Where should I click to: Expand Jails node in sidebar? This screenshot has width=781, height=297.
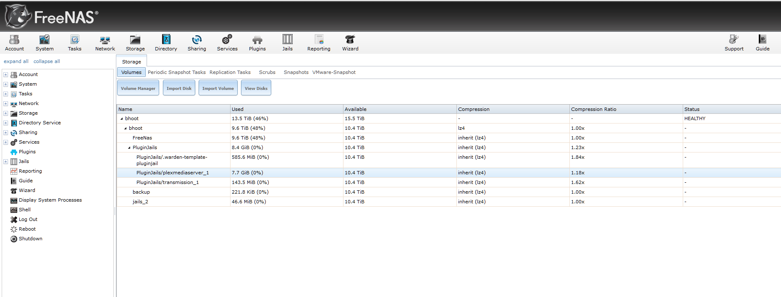coord(5,161)
